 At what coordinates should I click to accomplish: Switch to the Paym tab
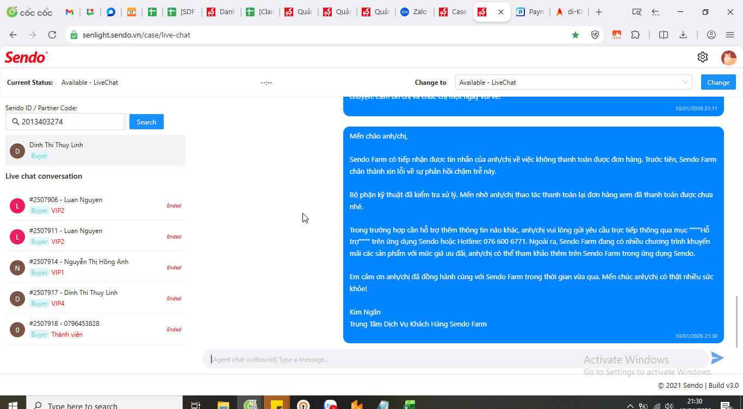pyautogui.click(x=530, y=12)
